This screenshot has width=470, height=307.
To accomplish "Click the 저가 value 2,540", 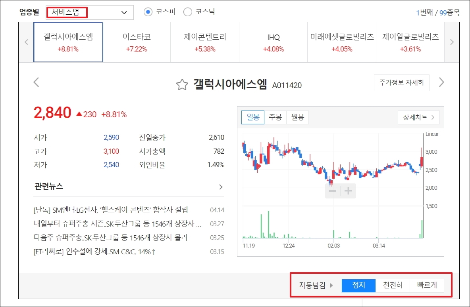I will 111,165.
